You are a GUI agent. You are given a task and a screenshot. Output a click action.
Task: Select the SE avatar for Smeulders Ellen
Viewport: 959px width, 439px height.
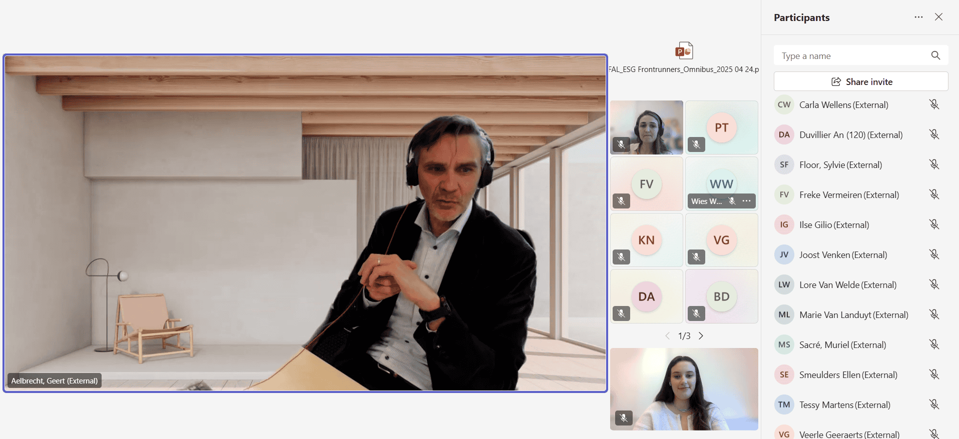pos(784,374)
